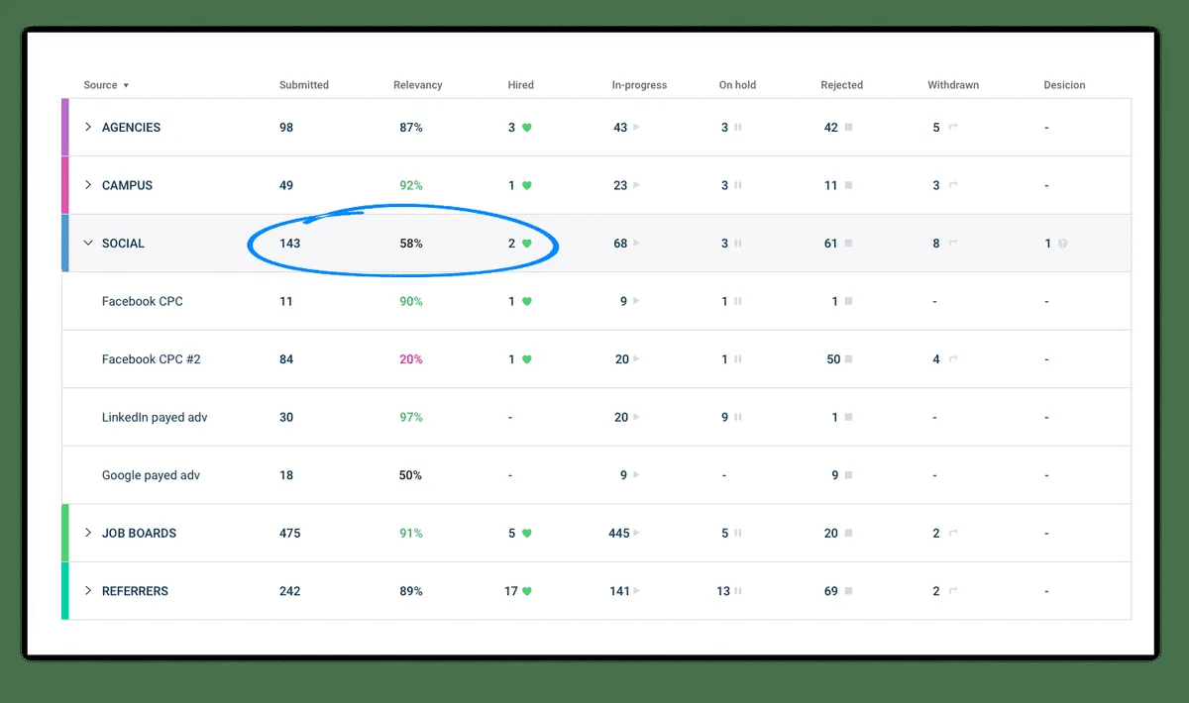Expand the CAMPUS source group

[x=87, y=185]
